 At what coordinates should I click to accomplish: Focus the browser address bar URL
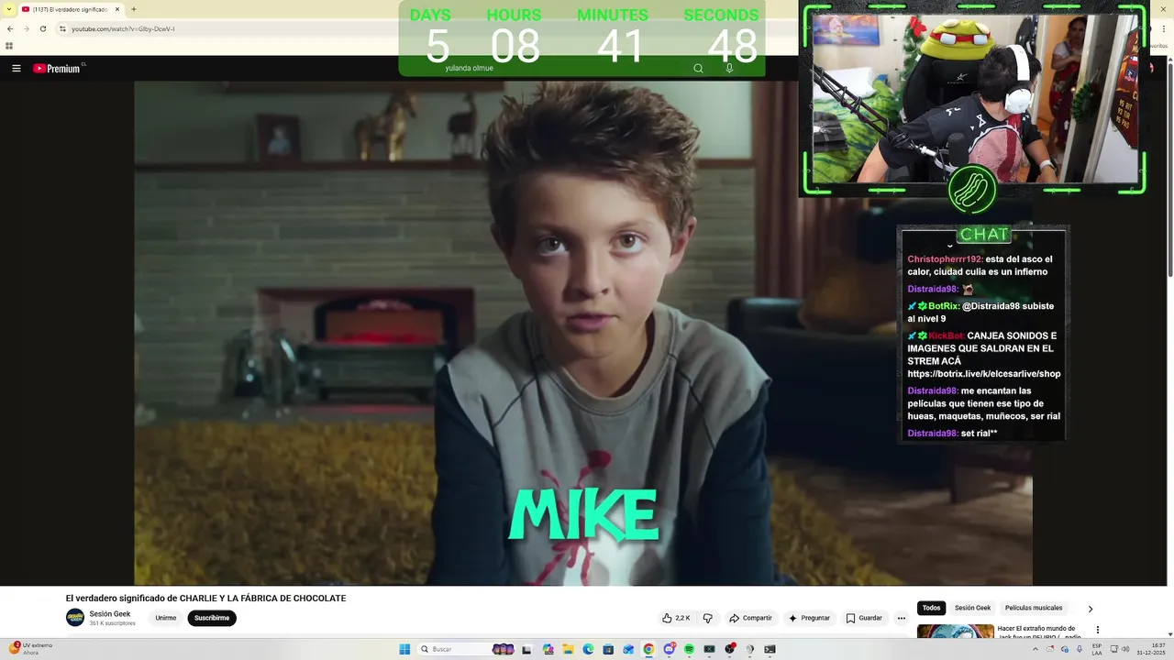tap(123, 29)
